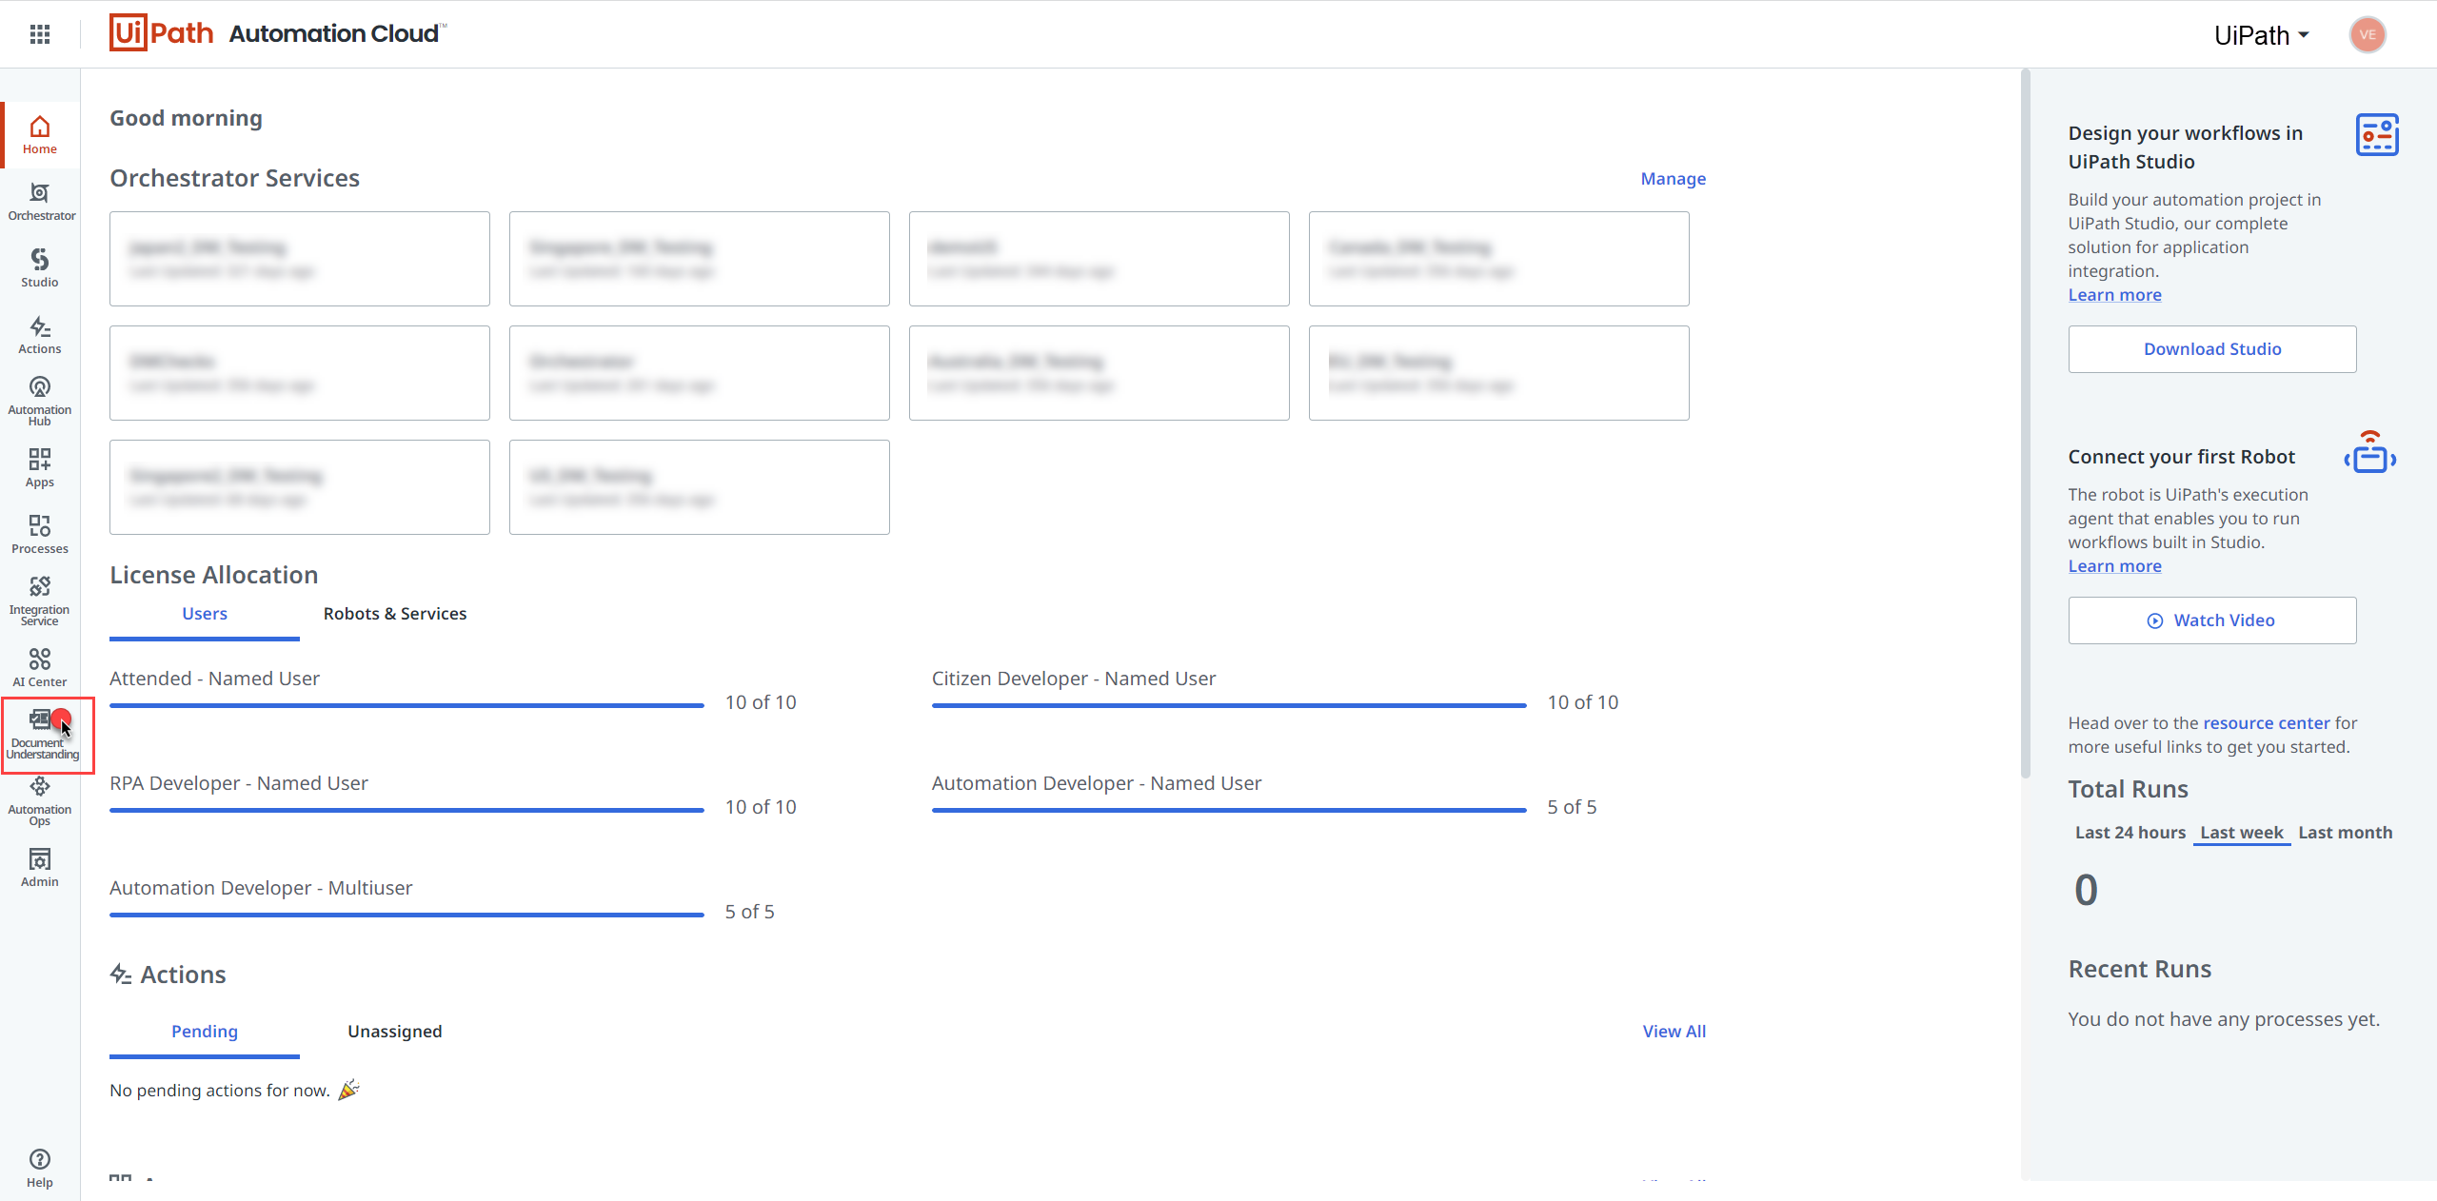Viewport: 2437px width, 1201px height.
Task: Click the Watch Video button
Action: 2211,620
